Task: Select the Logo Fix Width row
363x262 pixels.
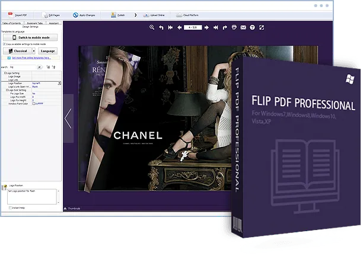Action: click(31, 97)
